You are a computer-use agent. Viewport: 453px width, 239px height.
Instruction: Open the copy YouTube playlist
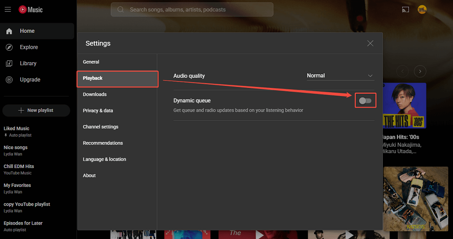tap(36, 207)
